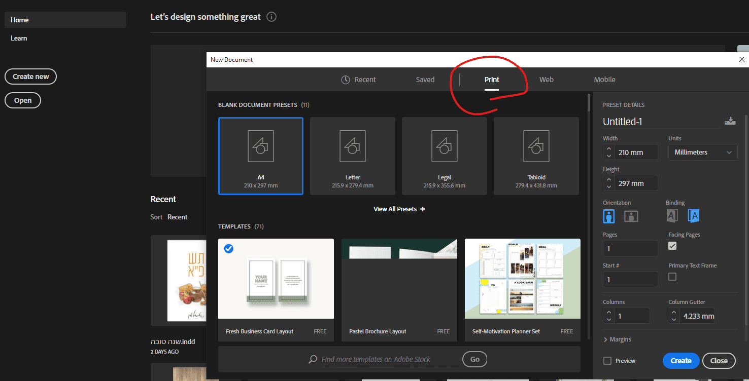Click the magnifier icon in Adobe Stock search
This screenshot has height=381, width=749.
coord(313,359)
